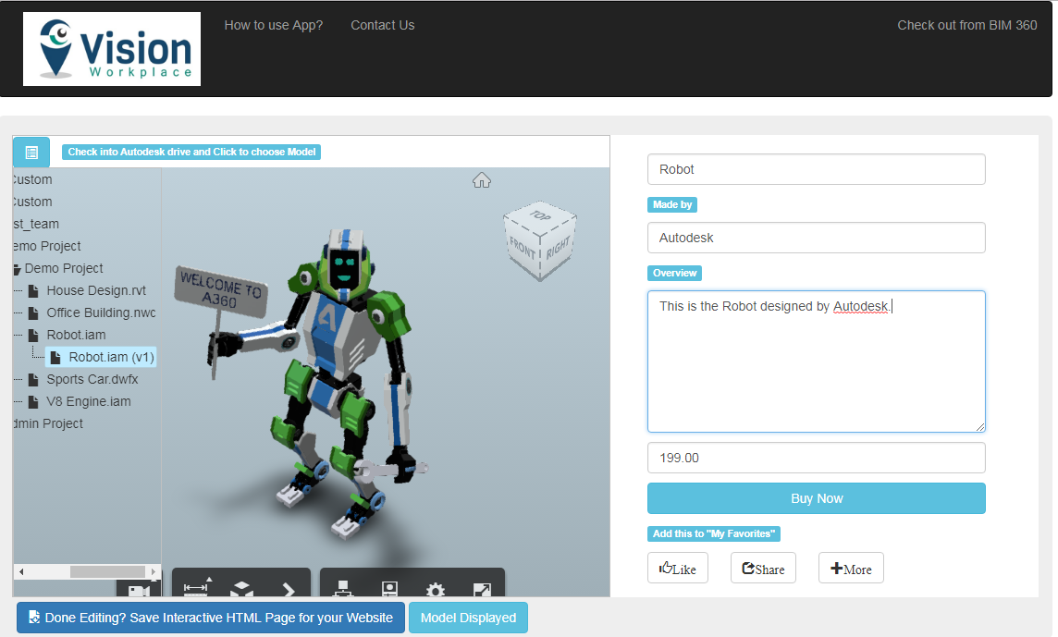The height and width of the screenshot is (637, 1058).
Task: Click the camera tool icon
Action: tap(139, 591)
